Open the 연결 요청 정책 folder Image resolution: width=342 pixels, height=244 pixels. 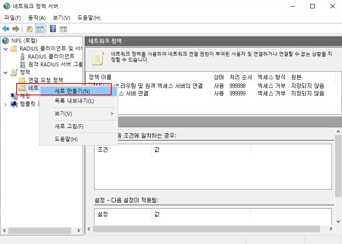pyautogui.click(x=46, y=80)
